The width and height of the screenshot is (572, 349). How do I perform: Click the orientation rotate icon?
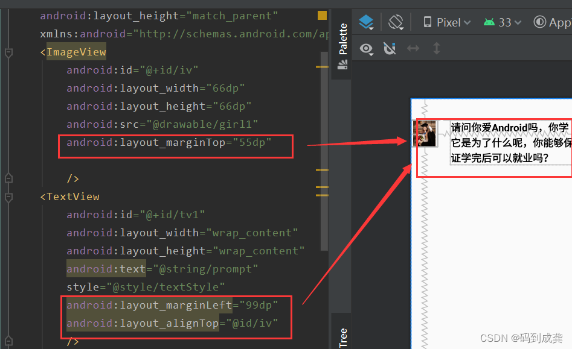coord(396,20)
